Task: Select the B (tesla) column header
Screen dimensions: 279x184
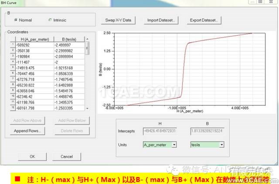Action: click(x=69, y=39)
